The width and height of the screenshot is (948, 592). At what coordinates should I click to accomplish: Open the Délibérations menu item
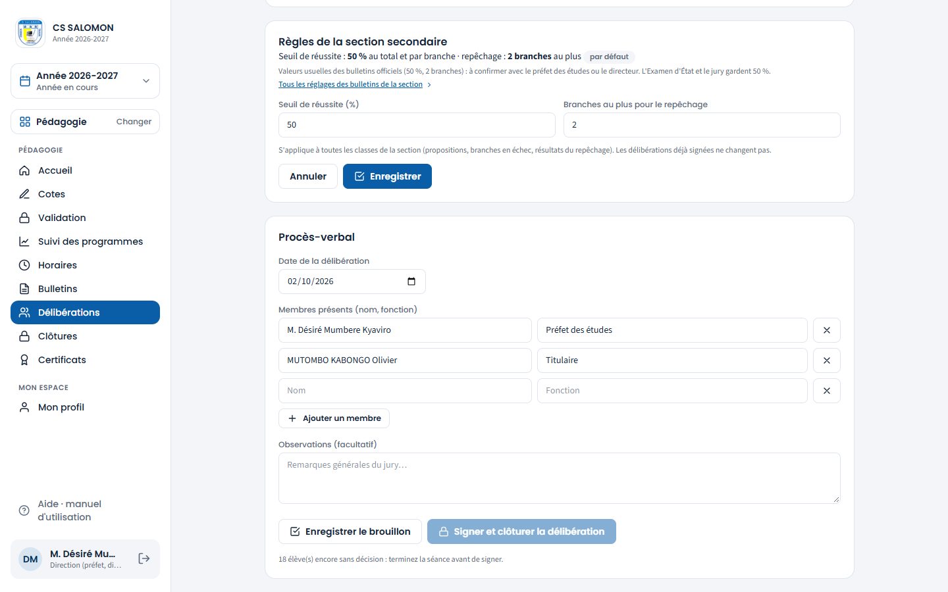tap(85, 312)
